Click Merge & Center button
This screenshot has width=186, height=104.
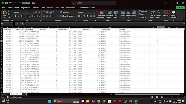66,16
